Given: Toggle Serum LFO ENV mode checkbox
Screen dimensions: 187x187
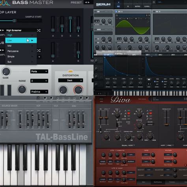Looking at the screenshot, I should (155, 82).
